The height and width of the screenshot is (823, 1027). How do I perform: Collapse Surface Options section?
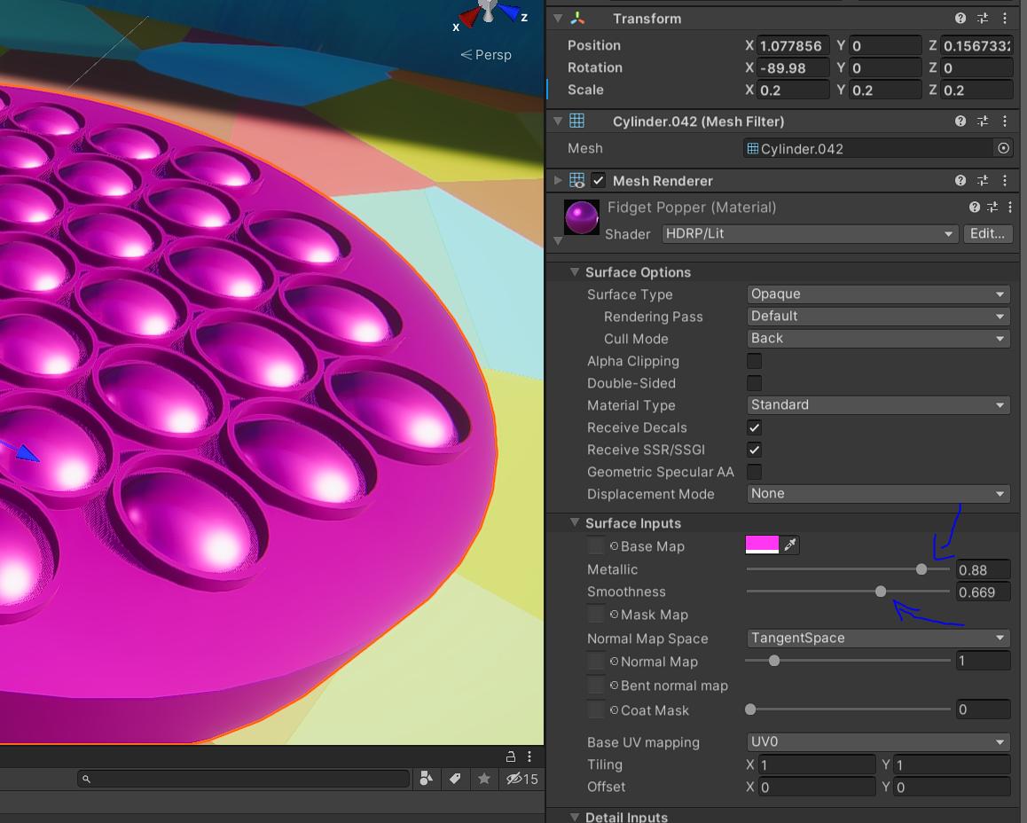[575, 271]
